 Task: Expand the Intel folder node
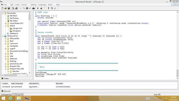[x=5, y=56]
